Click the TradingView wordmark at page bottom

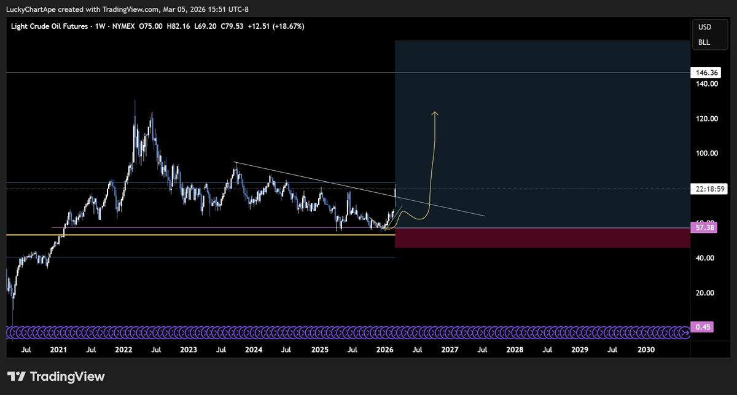click(x=68, y=376)
